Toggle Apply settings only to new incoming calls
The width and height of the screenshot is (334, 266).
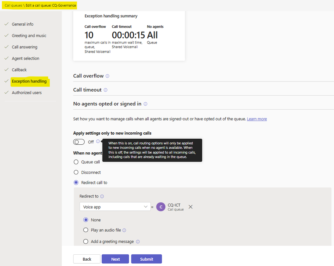tap(79, 142)
